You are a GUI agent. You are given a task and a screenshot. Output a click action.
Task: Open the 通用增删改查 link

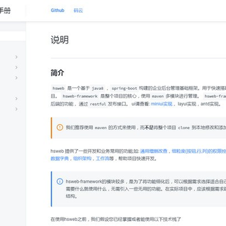click(154, 151)
